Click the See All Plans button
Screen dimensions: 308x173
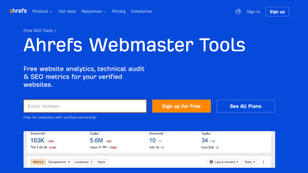click(x=245, y=106)
